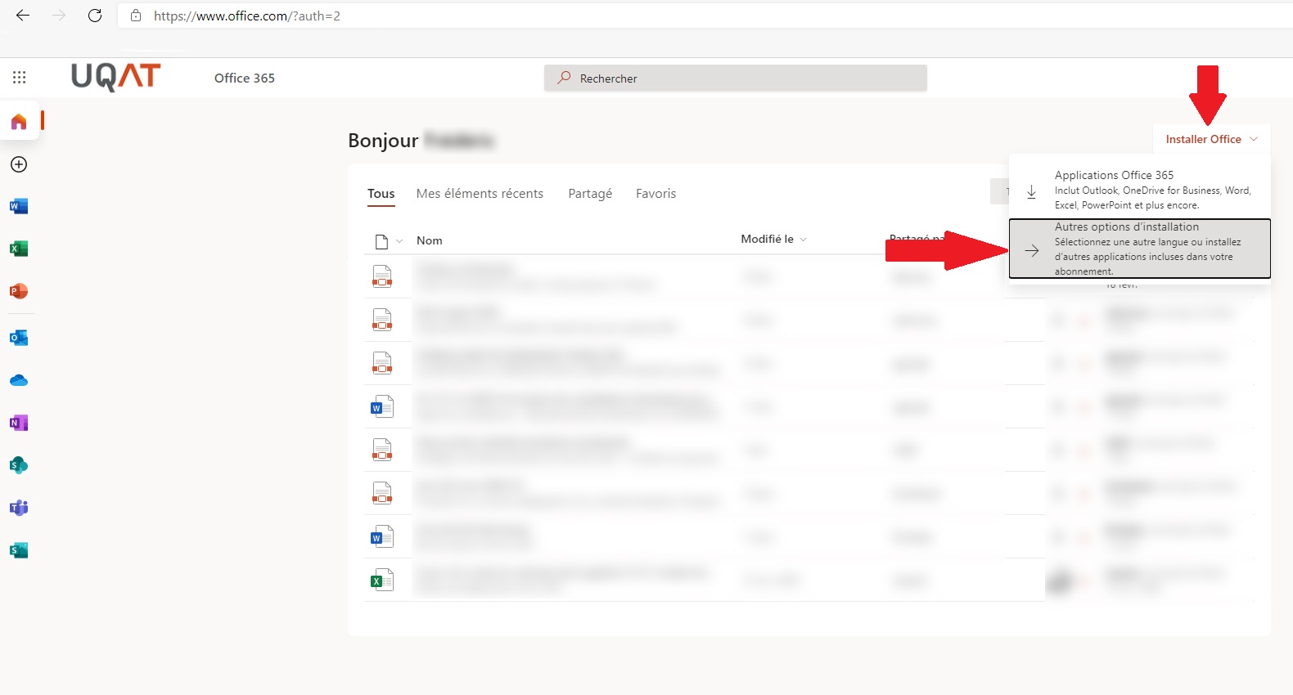1293x695 pixels.
Task: Switch to Mes éléments récents tab
Action: pos(480,194)
